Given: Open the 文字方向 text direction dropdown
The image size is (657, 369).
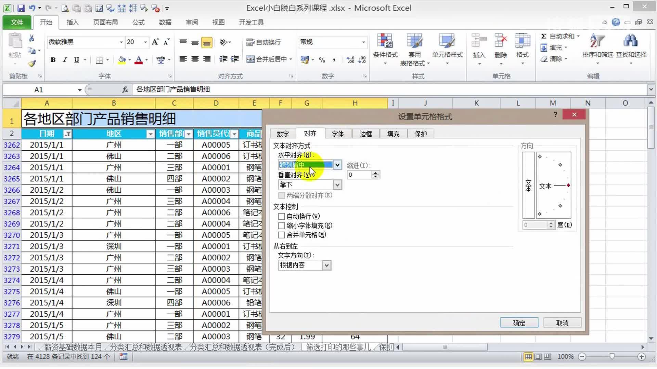Looking at the screenshot, I should (x=326, y=265).
